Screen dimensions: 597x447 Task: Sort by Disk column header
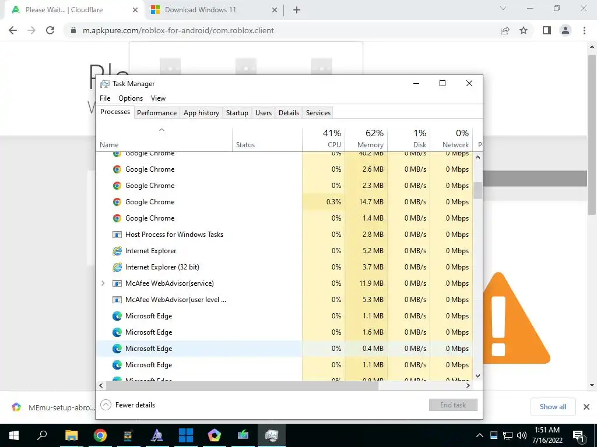point(409,140)
